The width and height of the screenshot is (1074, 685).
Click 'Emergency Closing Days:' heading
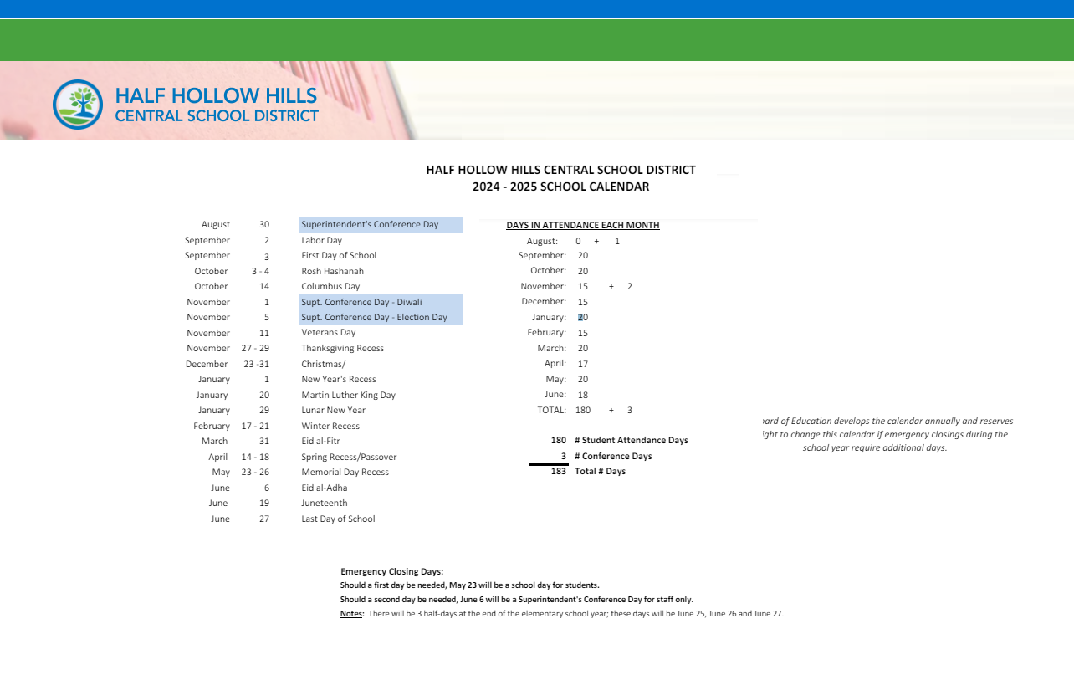(392, 572)
